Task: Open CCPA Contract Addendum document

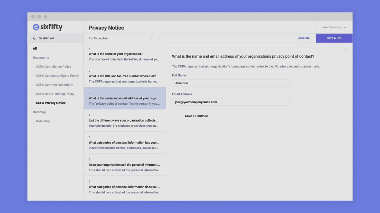Action: [x=54, y=85]
